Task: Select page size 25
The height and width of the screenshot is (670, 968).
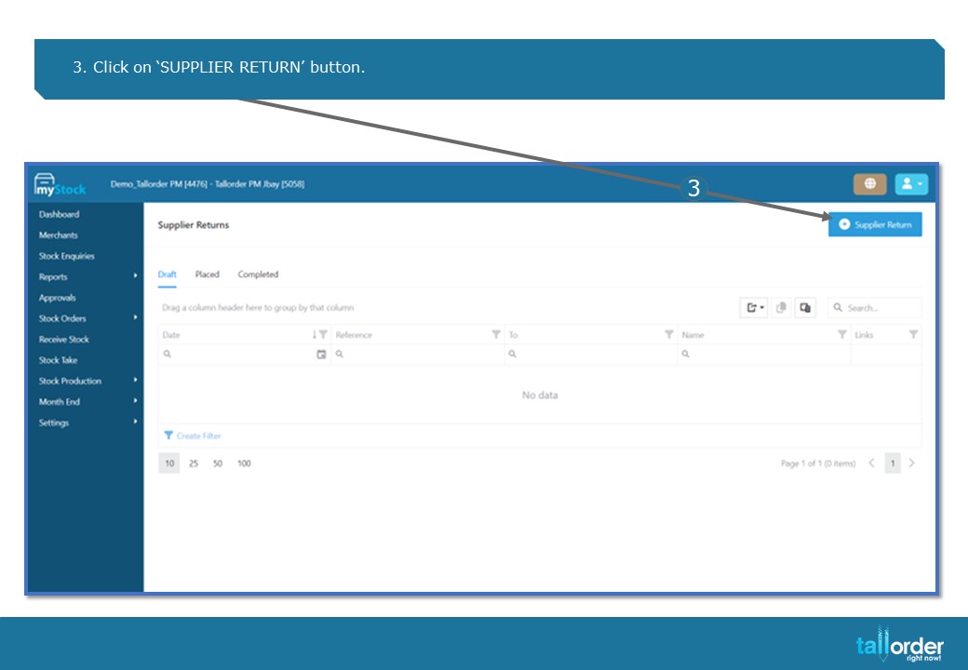Action: (194, 463)
